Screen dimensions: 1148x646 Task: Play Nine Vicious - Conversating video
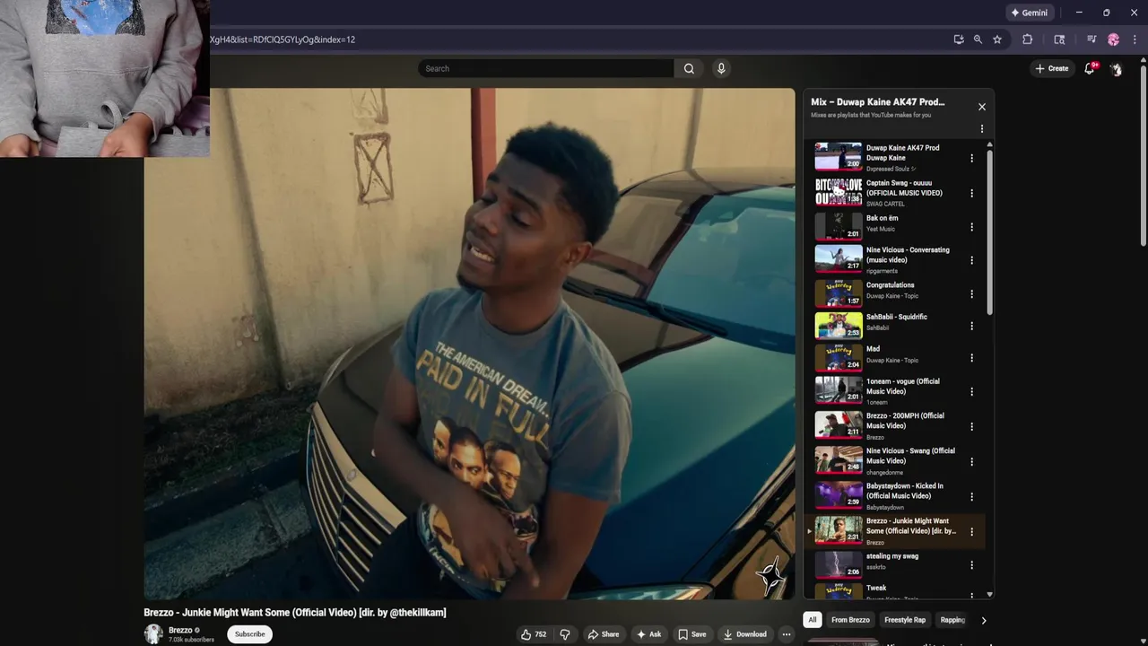tap(838, 259)
